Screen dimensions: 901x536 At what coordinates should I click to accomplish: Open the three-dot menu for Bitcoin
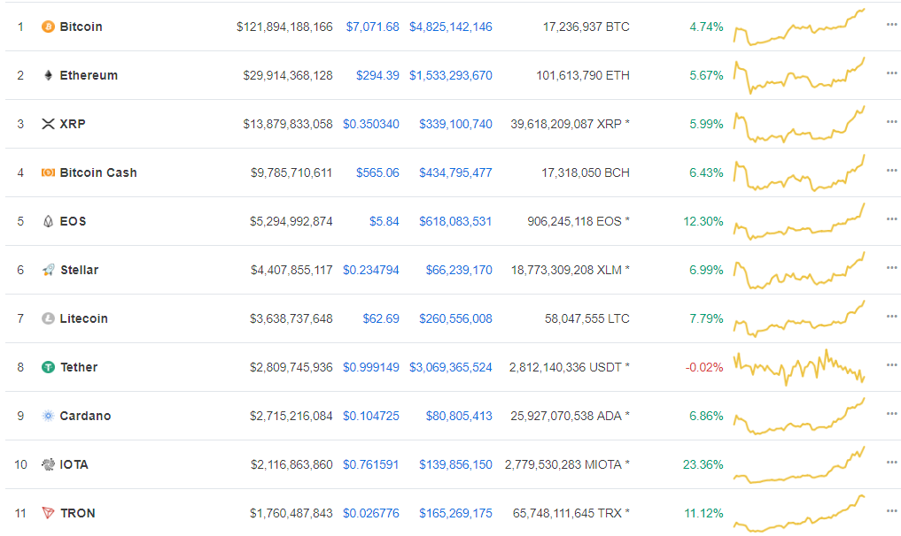click(891, 25)
